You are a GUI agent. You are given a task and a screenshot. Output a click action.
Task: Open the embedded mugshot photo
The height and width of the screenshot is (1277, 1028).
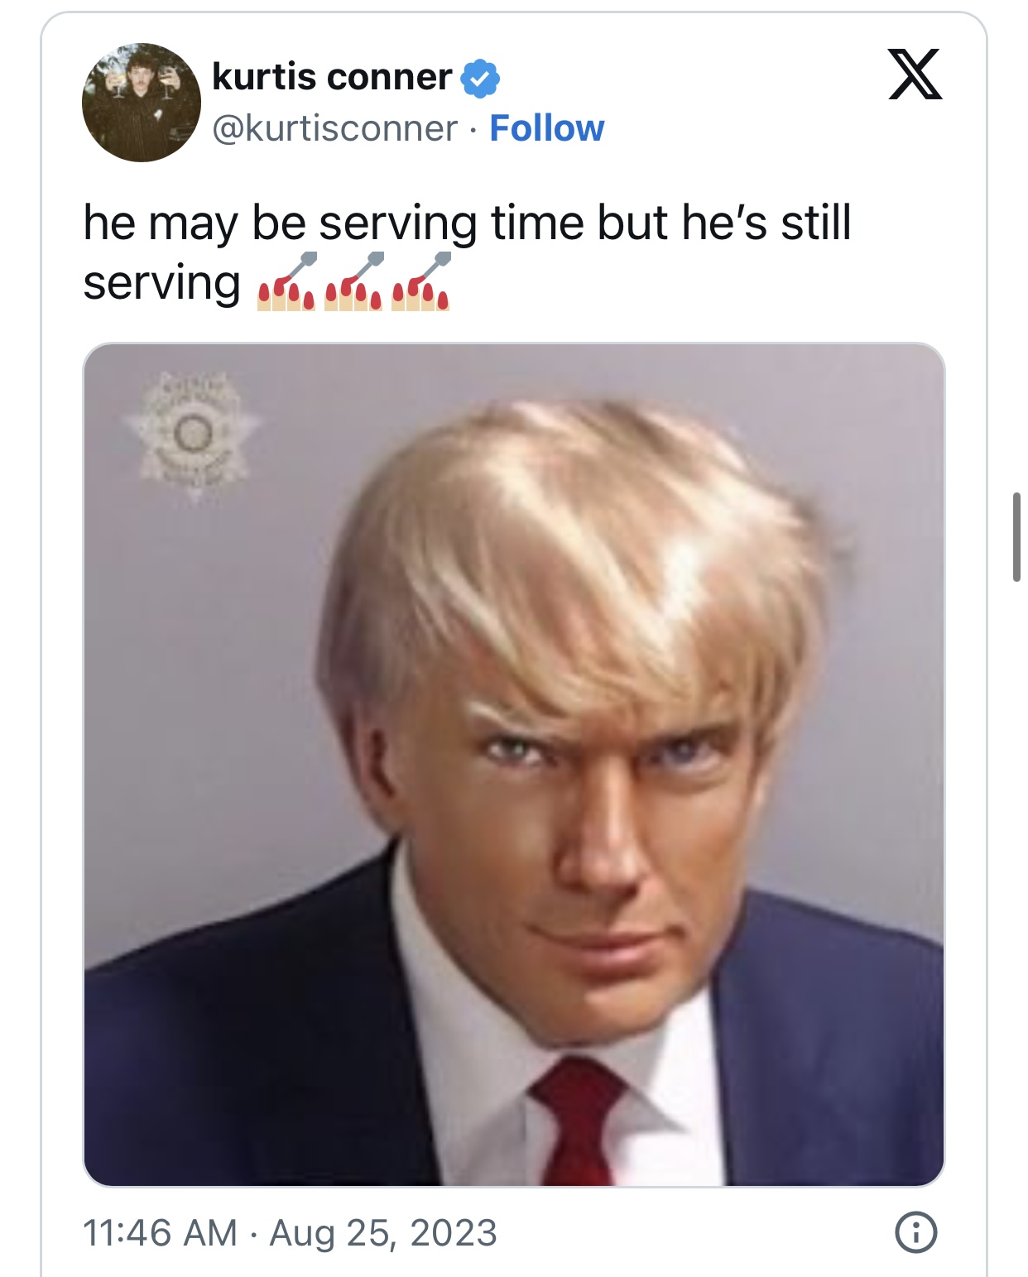(x=514, y=764)
